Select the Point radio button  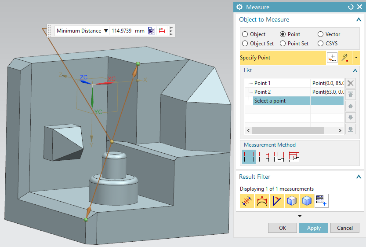283,34
